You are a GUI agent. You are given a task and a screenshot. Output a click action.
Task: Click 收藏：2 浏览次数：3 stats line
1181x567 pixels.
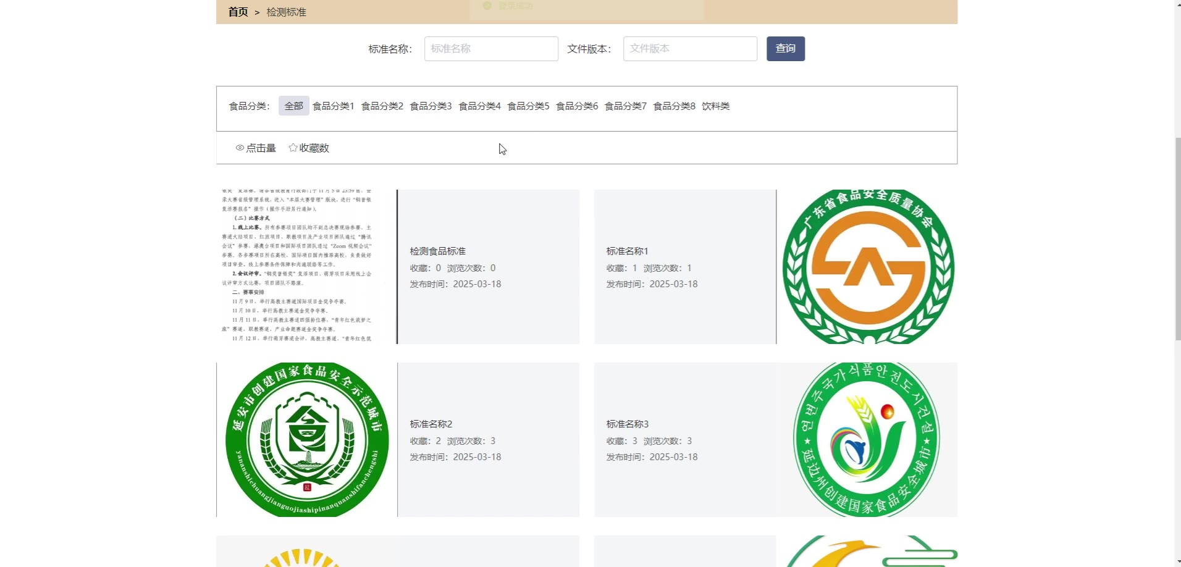click(x=453, y=441)
